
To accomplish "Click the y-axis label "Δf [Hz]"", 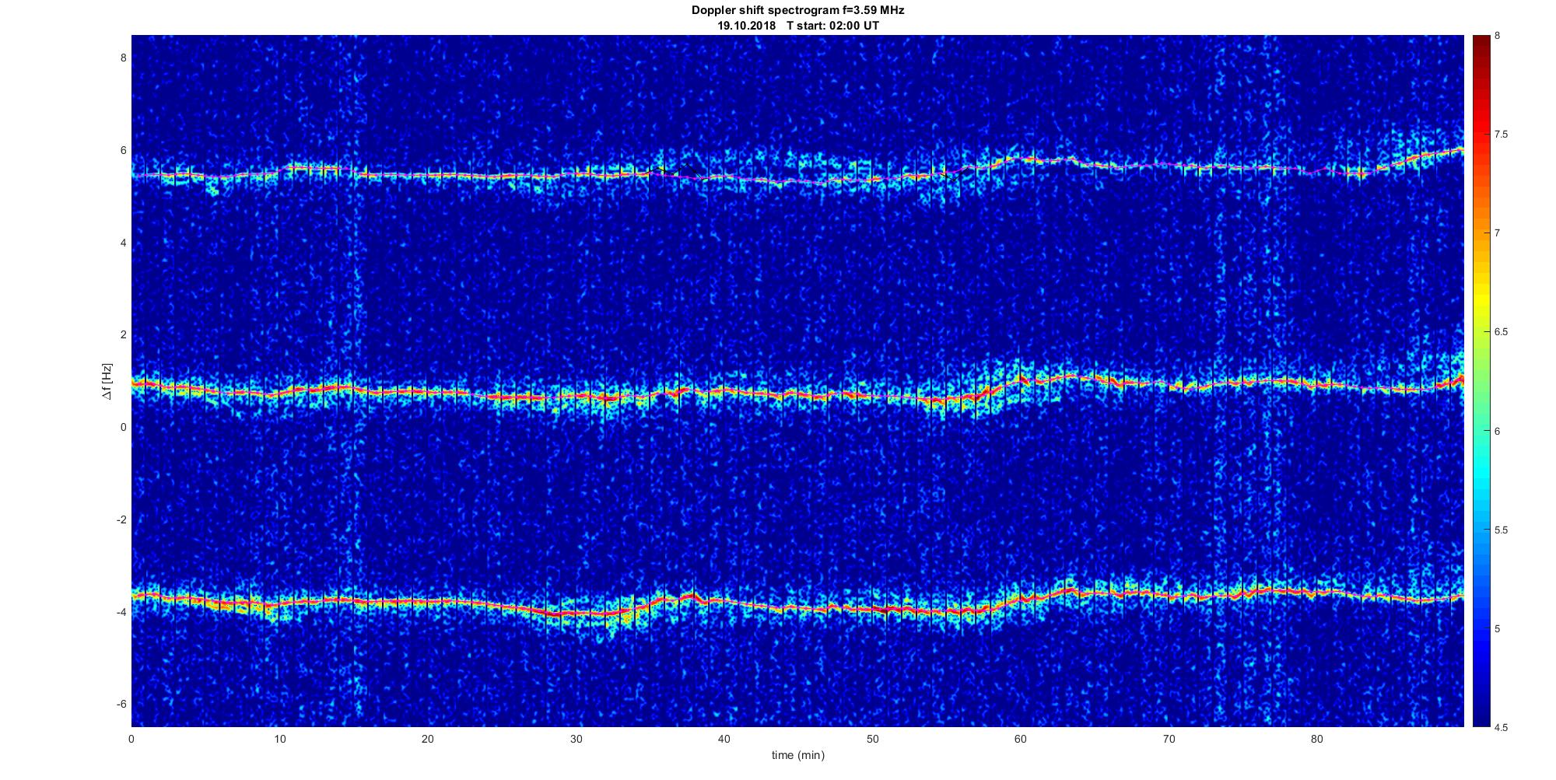I will click(107, 381).
